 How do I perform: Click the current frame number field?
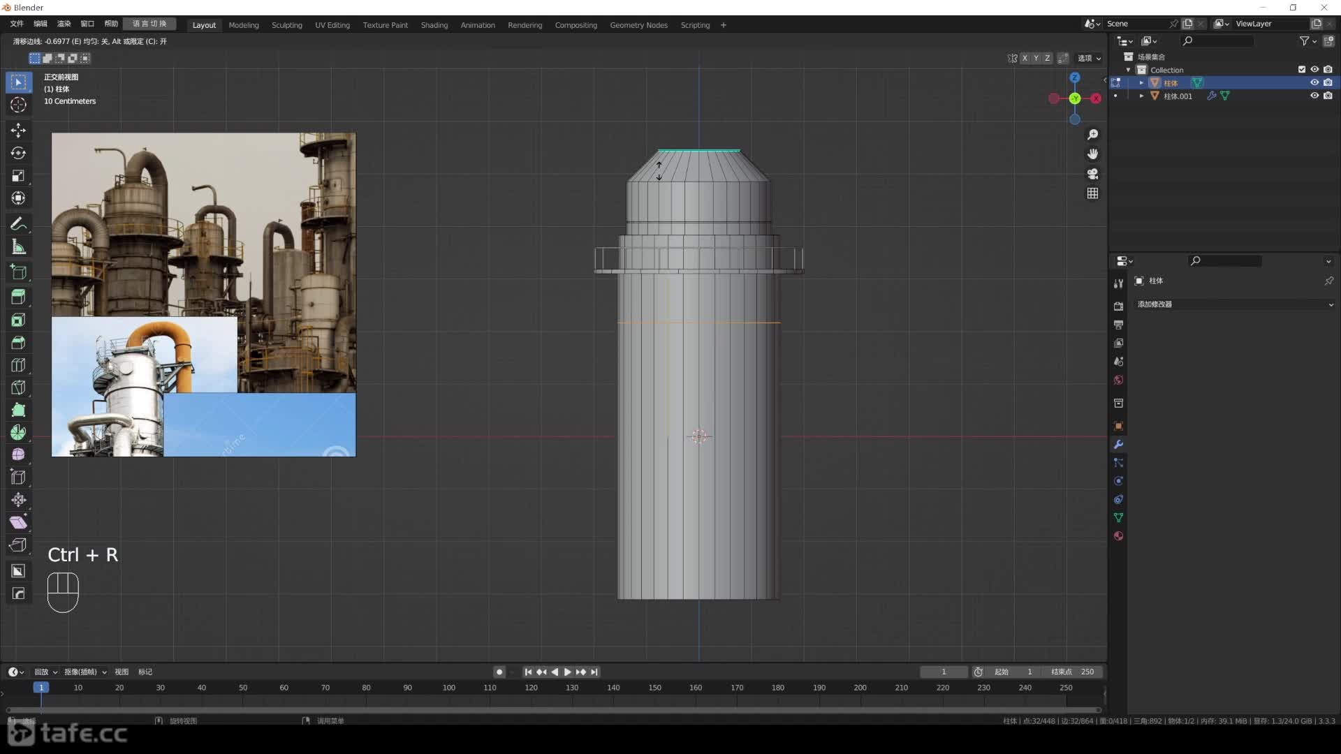tap(944, 672)
